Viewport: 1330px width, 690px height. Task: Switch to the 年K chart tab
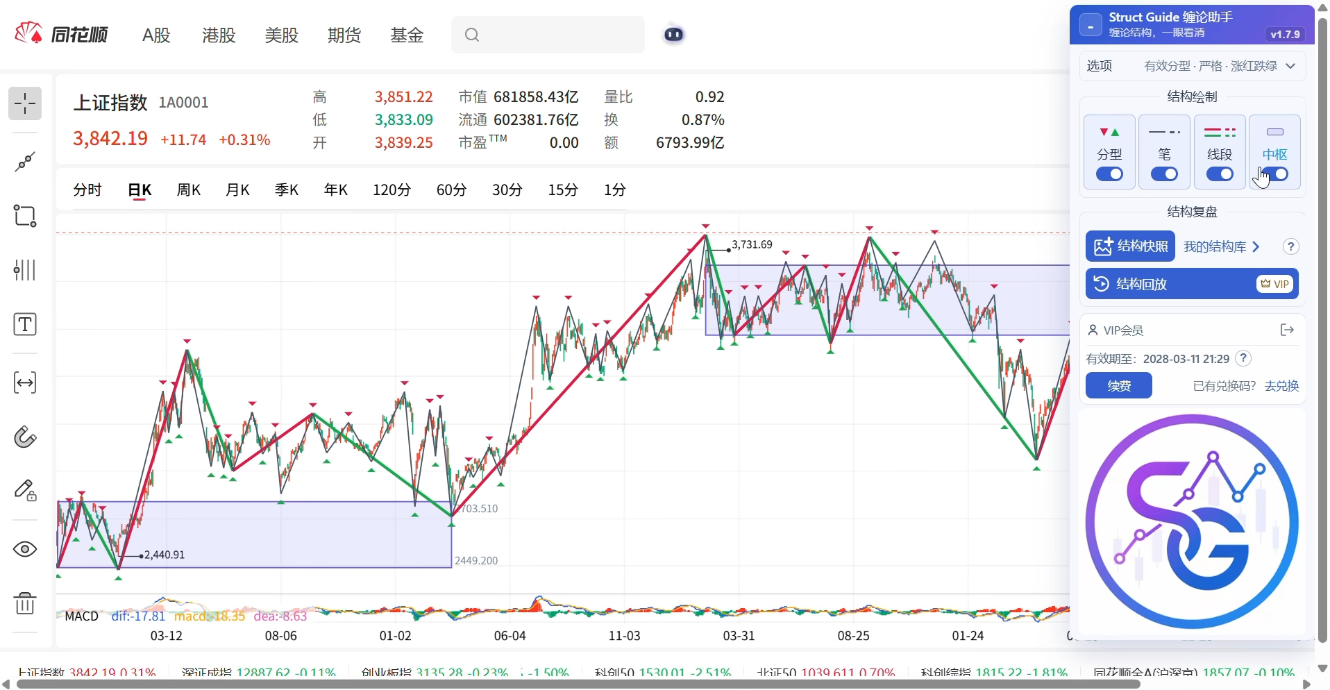pos(335,190)
